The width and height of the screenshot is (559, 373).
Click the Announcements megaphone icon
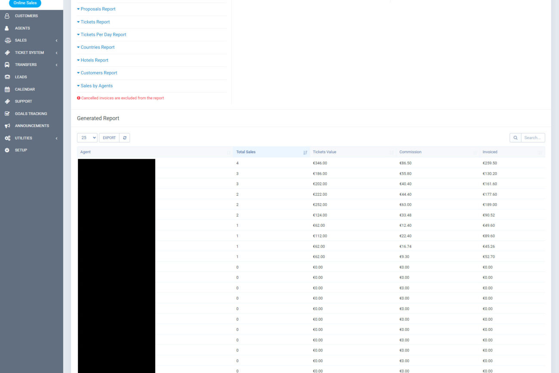(x=7, y=126)
